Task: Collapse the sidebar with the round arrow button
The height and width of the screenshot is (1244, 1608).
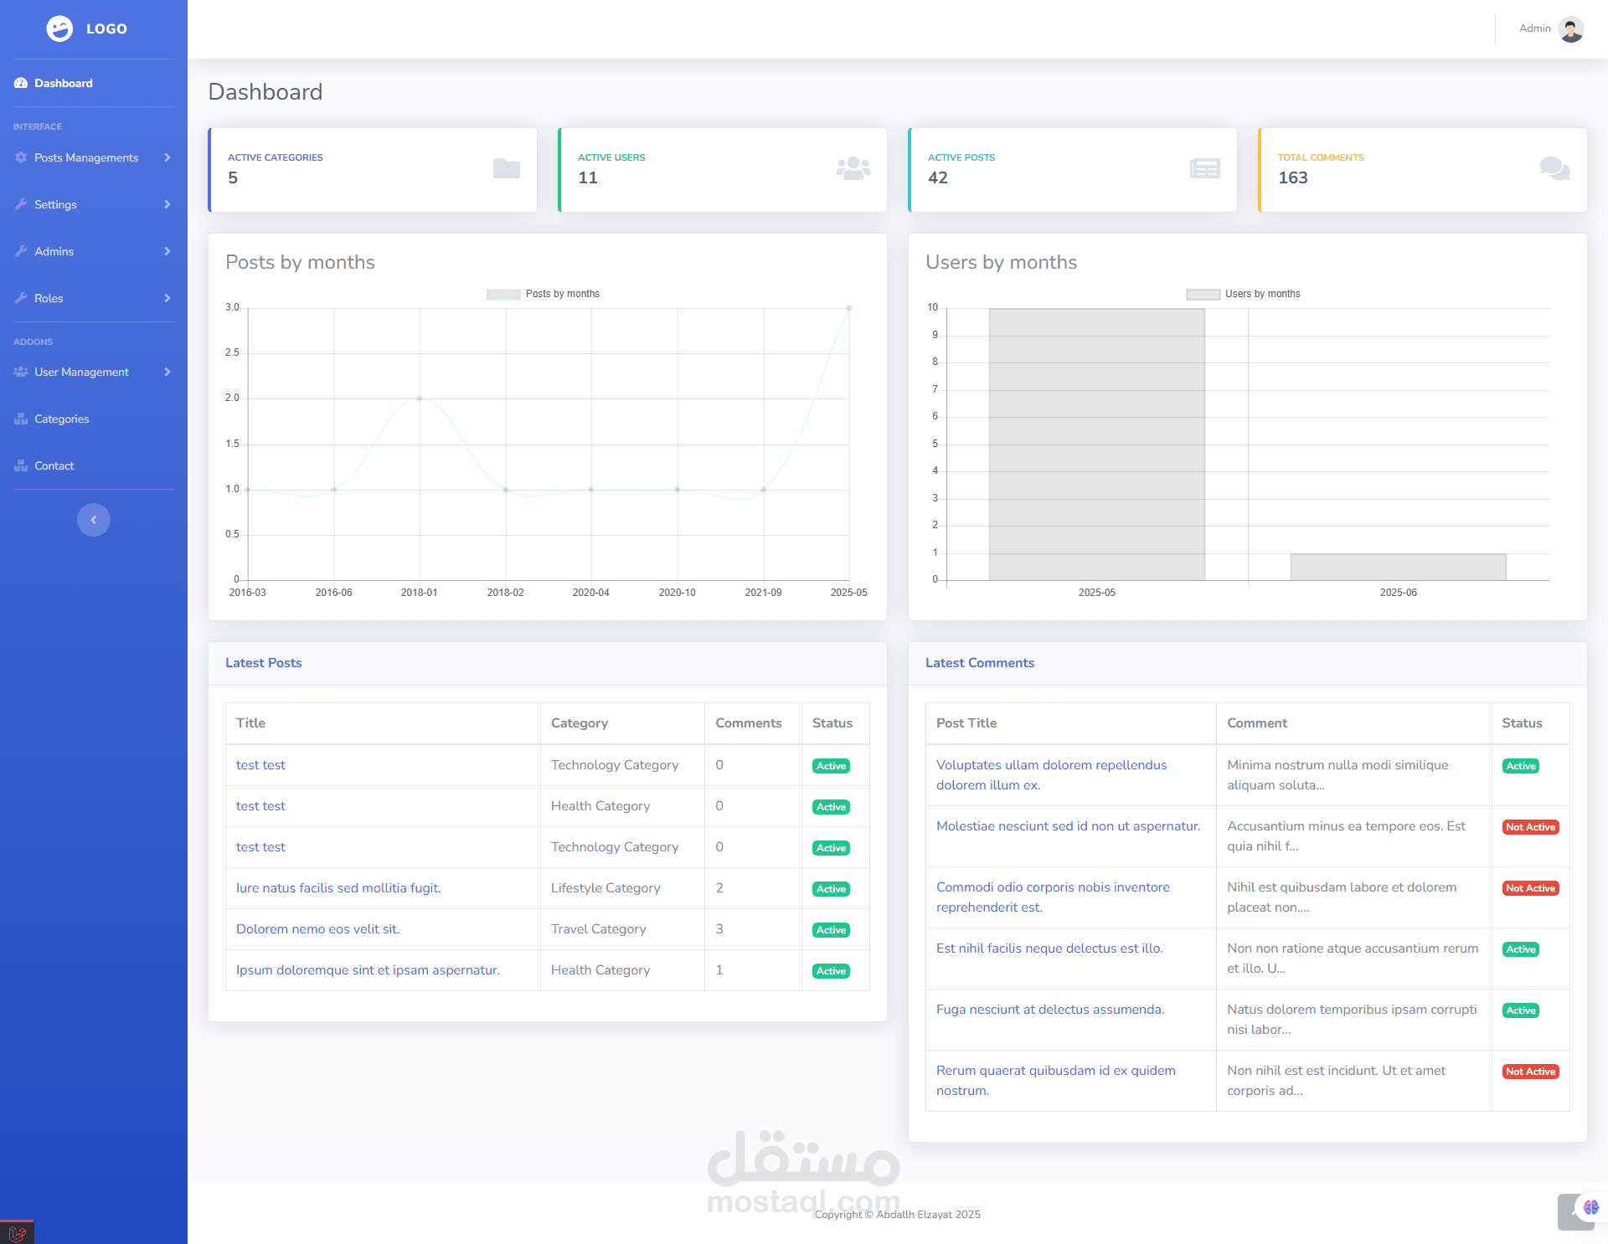Action: [x=94, y=520]
